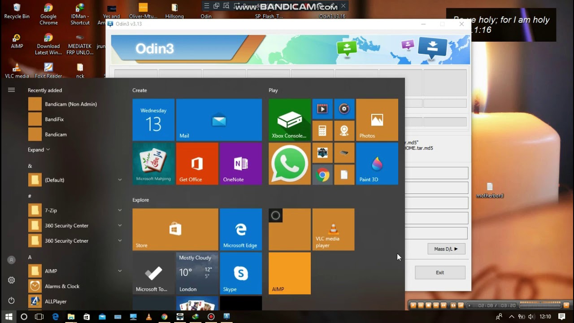Click Mass D/L button in Odin3
Viewport: 574px width, 323px height.
(446, 249)
